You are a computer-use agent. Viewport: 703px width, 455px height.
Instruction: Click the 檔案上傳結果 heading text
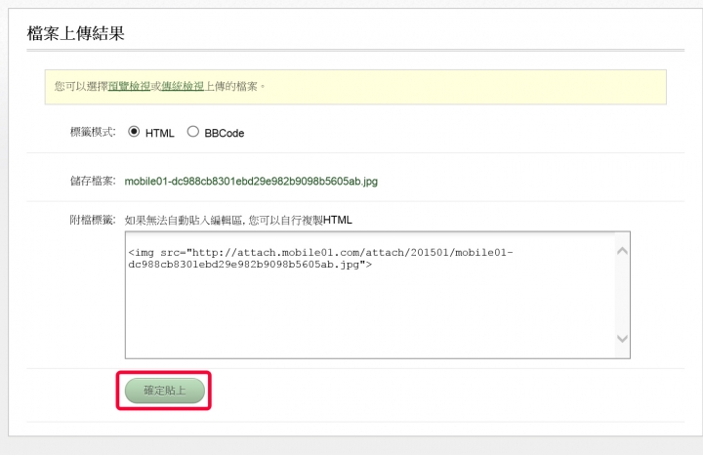tap(76, 33)
